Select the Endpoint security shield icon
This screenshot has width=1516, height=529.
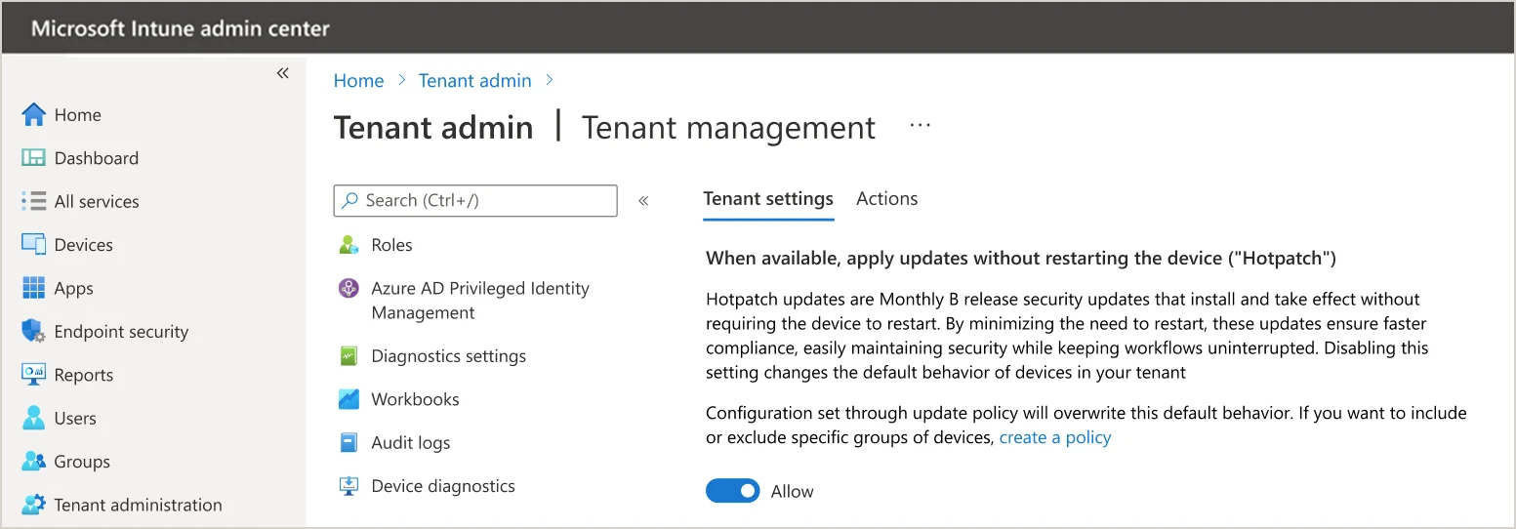point(33,332)
